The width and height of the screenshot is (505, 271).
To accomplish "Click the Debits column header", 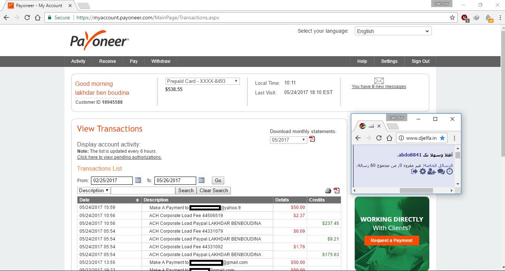I will pos(290,200).
